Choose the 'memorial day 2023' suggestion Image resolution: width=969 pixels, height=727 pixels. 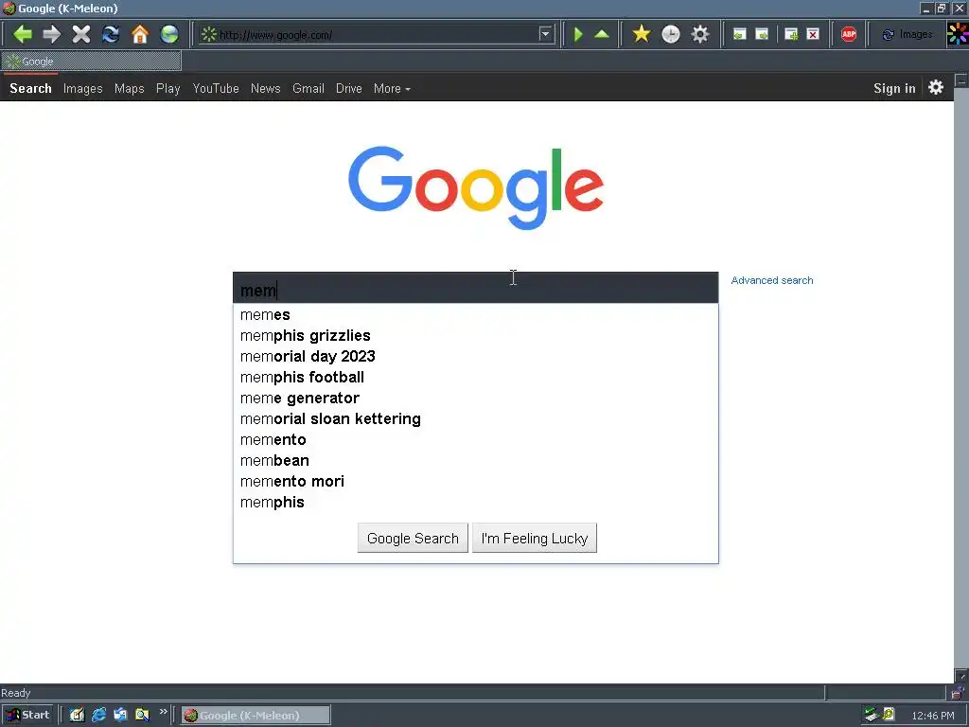point(475,357)
